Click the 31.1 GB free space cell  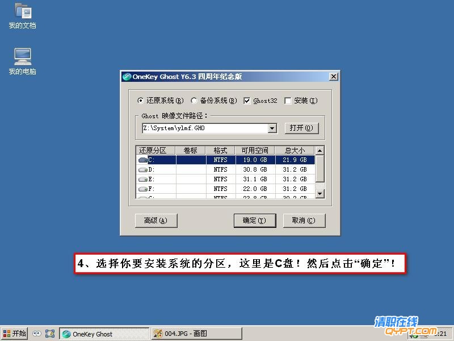255,180
